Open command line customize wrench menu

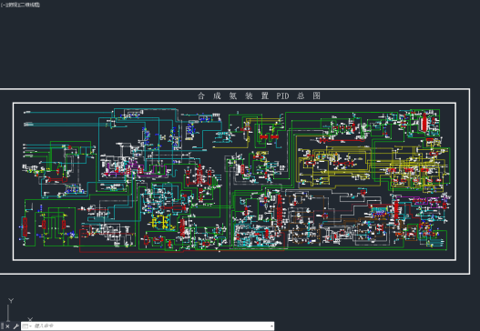click(x=15, y=326)
